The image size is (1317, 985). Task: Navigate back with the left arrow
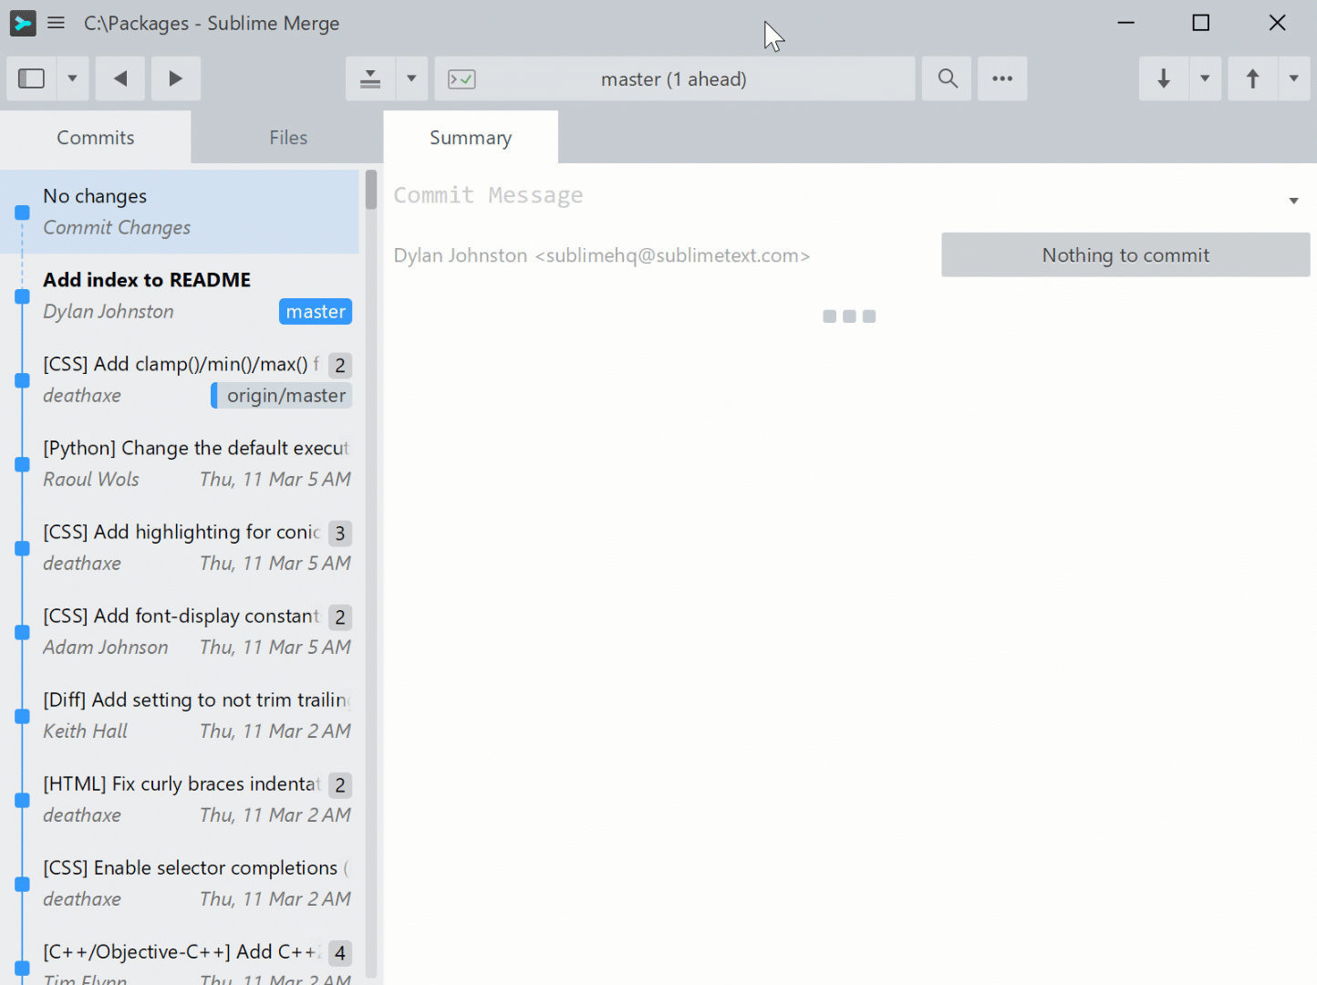[x=120, y=78]
